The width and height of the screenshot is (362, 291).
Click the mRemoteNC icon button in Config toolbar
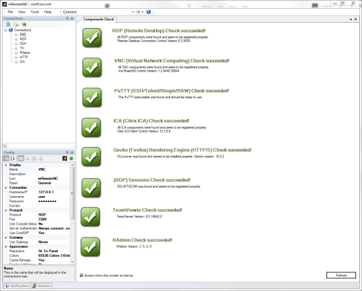click(65, 159)
